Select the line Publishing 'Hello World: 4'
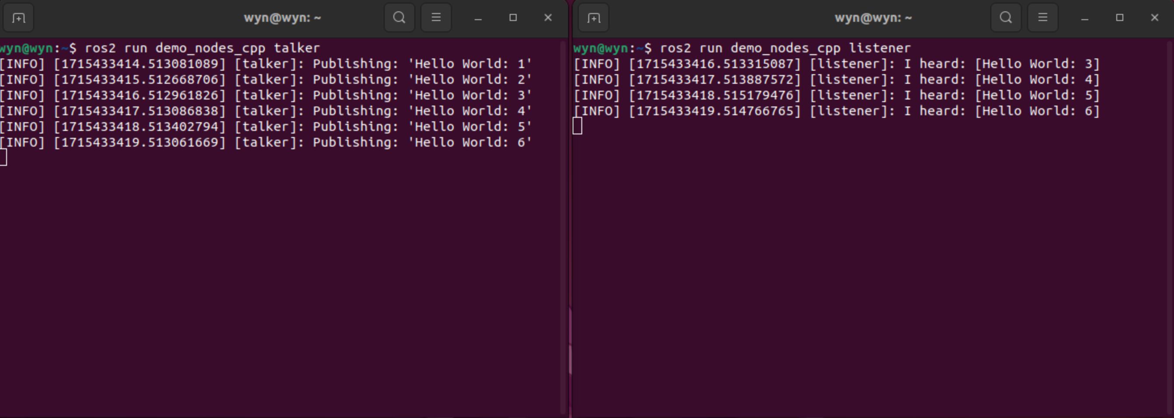 click(x=266, y=111)
